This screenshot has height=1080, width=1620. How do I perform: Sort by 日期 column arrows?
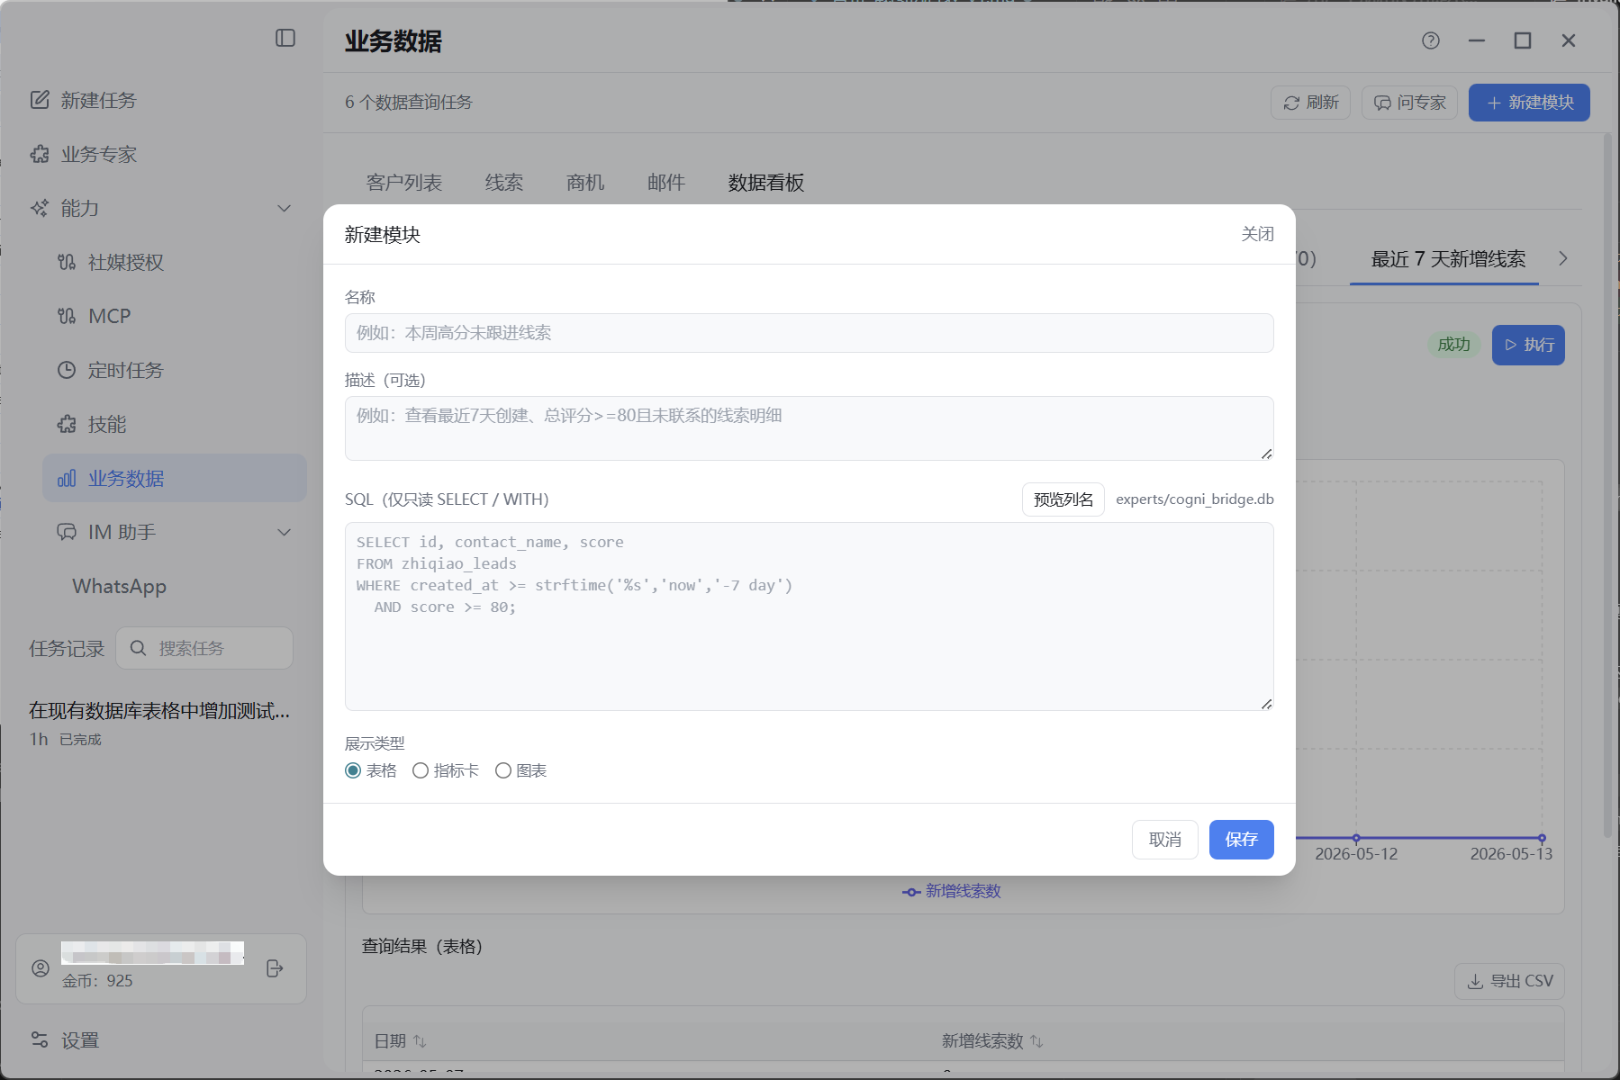point(420,1041)
